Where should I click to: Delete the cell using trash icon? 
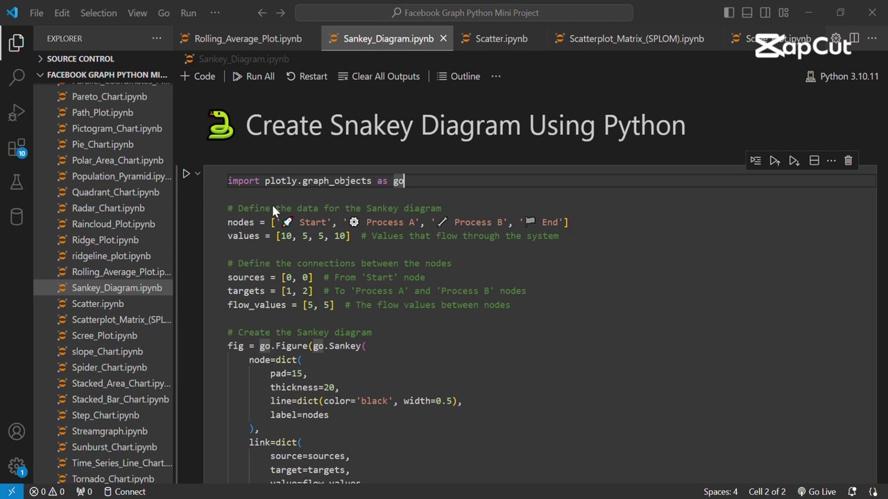(x=848, y=161)
